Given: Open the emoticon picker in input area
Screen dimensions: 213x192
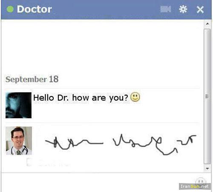Looking at the screenshot, I should [x=201, y=180].
